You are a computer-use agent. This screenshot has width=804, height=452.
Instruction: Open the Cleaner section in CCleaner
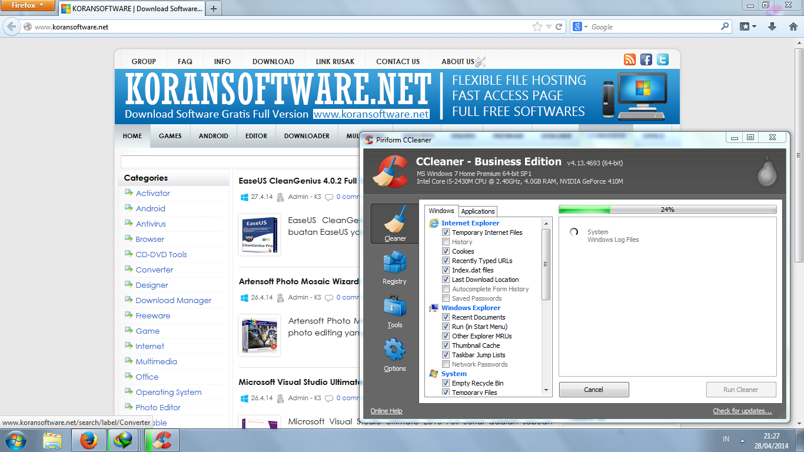pos(395,224)
